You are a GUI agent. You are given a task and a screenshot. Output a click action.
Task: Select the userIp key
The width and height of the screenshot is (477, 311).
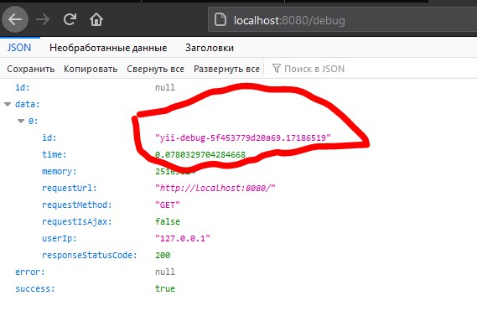click(x=59, y=238)
